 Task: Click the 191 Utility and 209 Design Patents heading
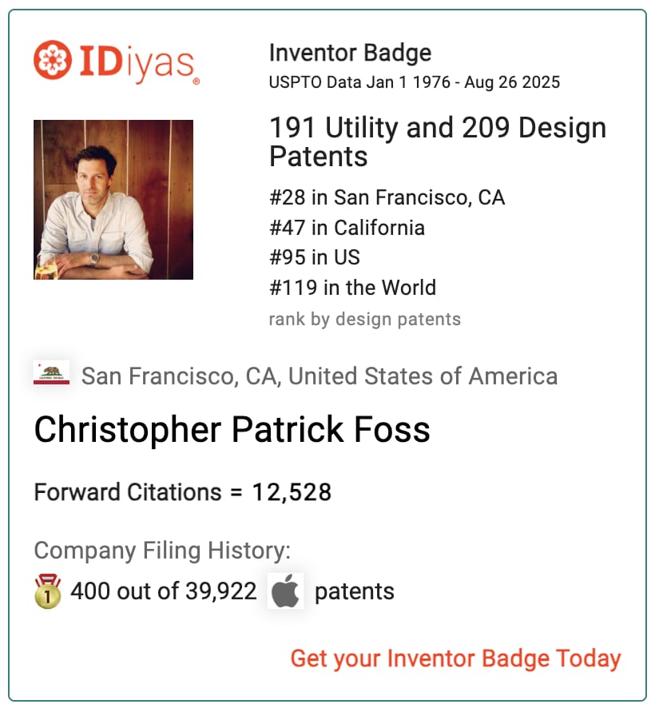tap(438, 141)
